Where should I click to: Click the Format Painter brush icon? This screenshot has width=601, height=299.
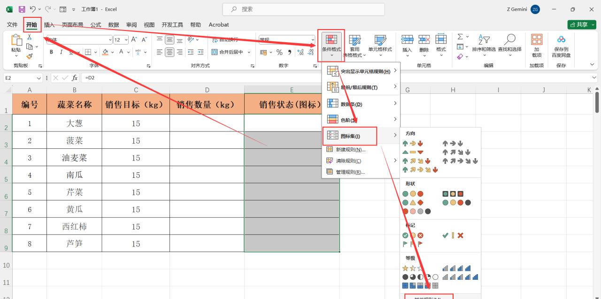click(29, 56)
